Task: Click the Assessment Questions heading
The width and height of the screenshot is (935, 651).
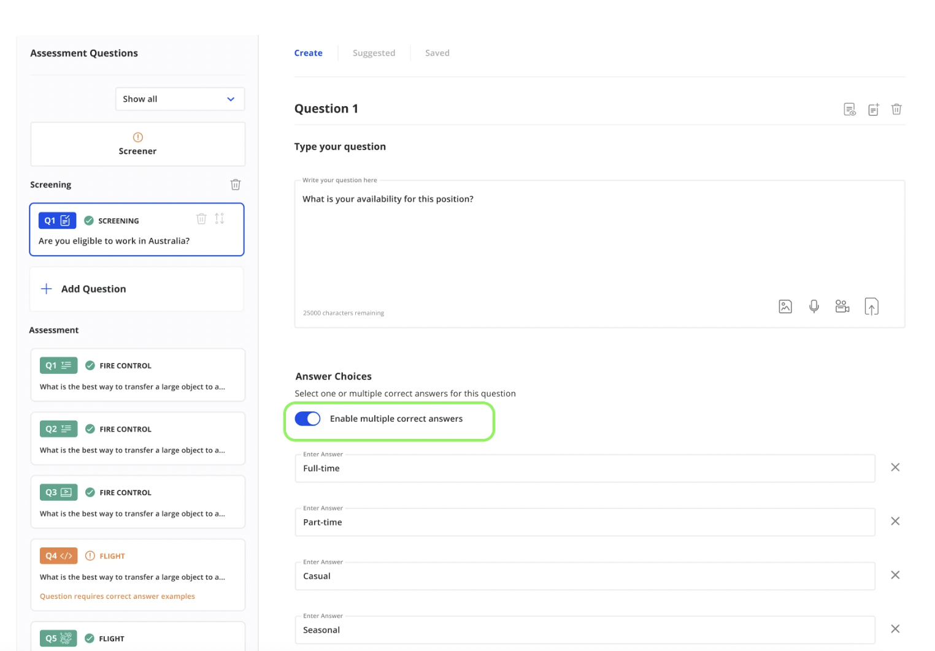Action: pyautogui.click(x=84, y=53)
